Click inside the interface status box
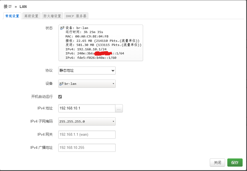Screen dimensions: 247x171 (100, 42)
